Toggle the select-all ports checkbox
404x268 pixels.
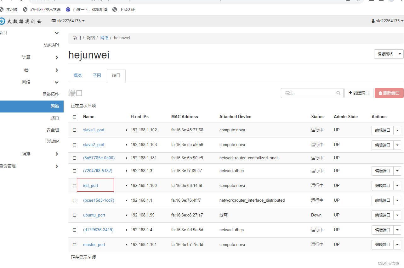point(75,117)
